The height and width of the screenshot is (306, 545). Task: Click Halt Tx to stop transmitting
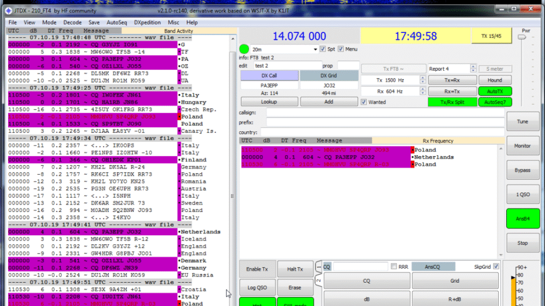(x=295, y=269)
